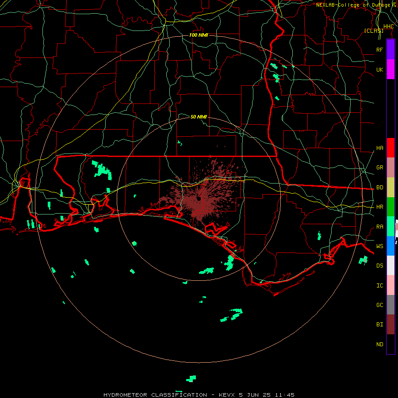Click the white DS legend swatch
Image resolution: width=398 pixels, height=398 pixels.
[x=390, y=265]
